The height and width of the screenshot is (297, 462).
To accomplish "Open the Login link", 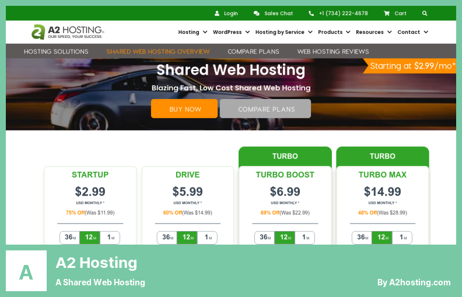I will coord(230,13).
